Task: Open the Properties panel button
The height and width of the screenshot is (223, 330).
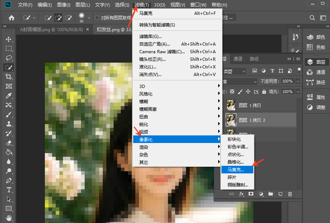Action: click(316, 97)
